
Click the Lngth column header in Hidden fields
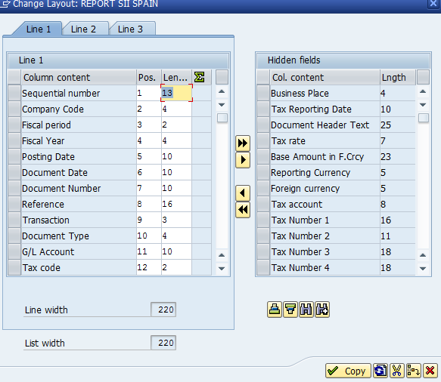coord(398,77)
